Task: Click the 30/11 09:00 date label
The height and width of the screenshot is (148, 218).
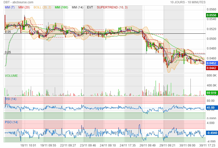Action: [x=187, y=145]
